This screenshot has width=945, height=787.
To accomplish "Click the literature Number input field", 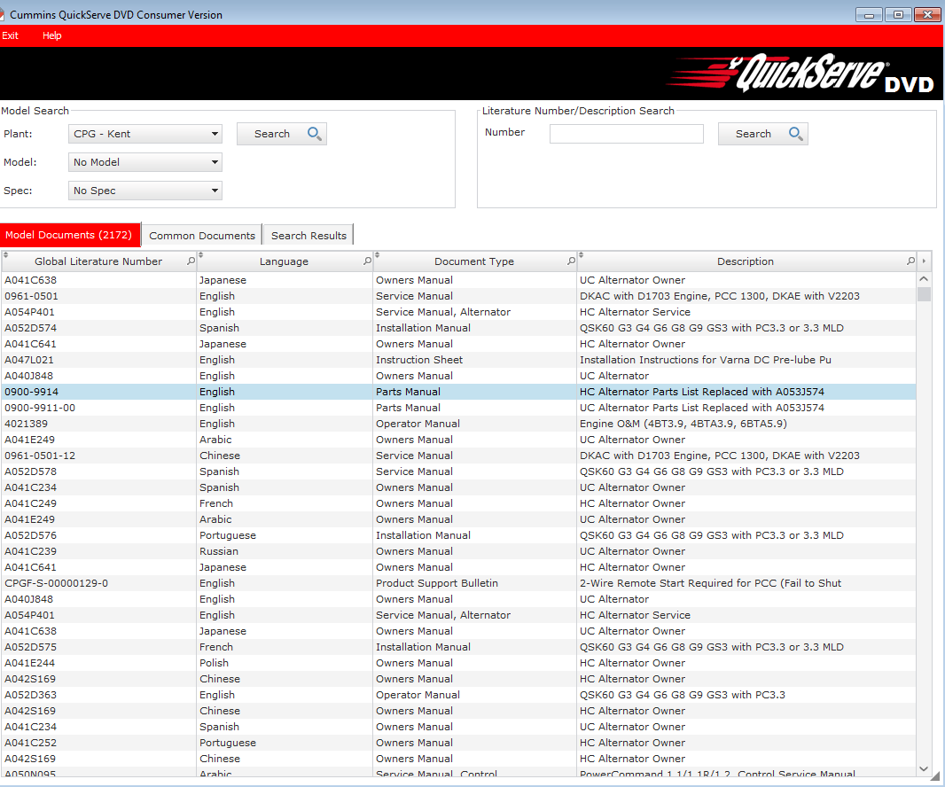I will [x=626, y=134].
